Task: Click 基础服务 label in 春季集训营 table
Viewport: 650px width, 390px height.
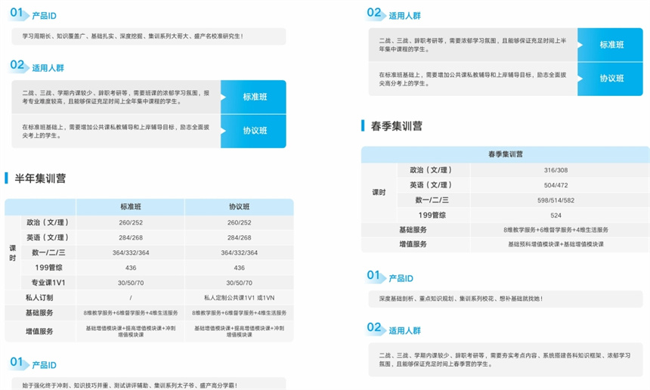Action: [x=413, y=230]
